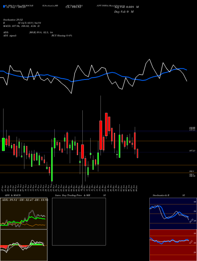Select the '12 Day = 109.23' legend text
Image resolution: width=197 pixels, height=261 pixels.
click(x=16, y=7)
